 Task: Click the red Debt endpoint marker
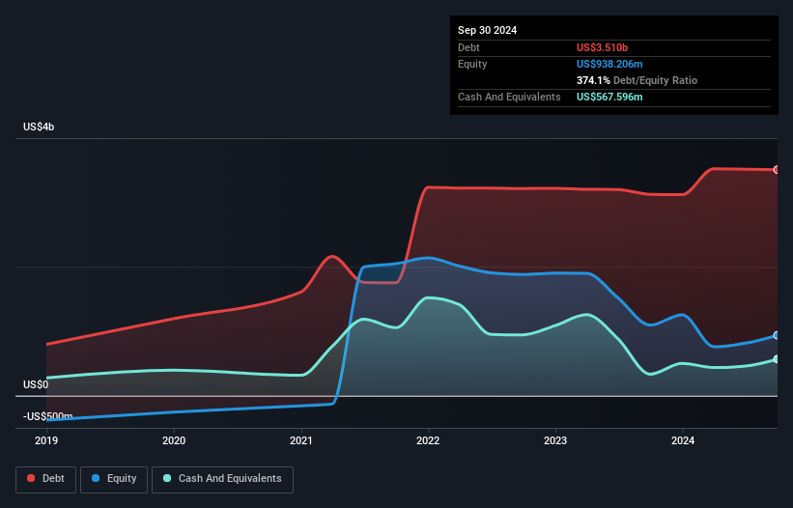click(x=777, y=170)
